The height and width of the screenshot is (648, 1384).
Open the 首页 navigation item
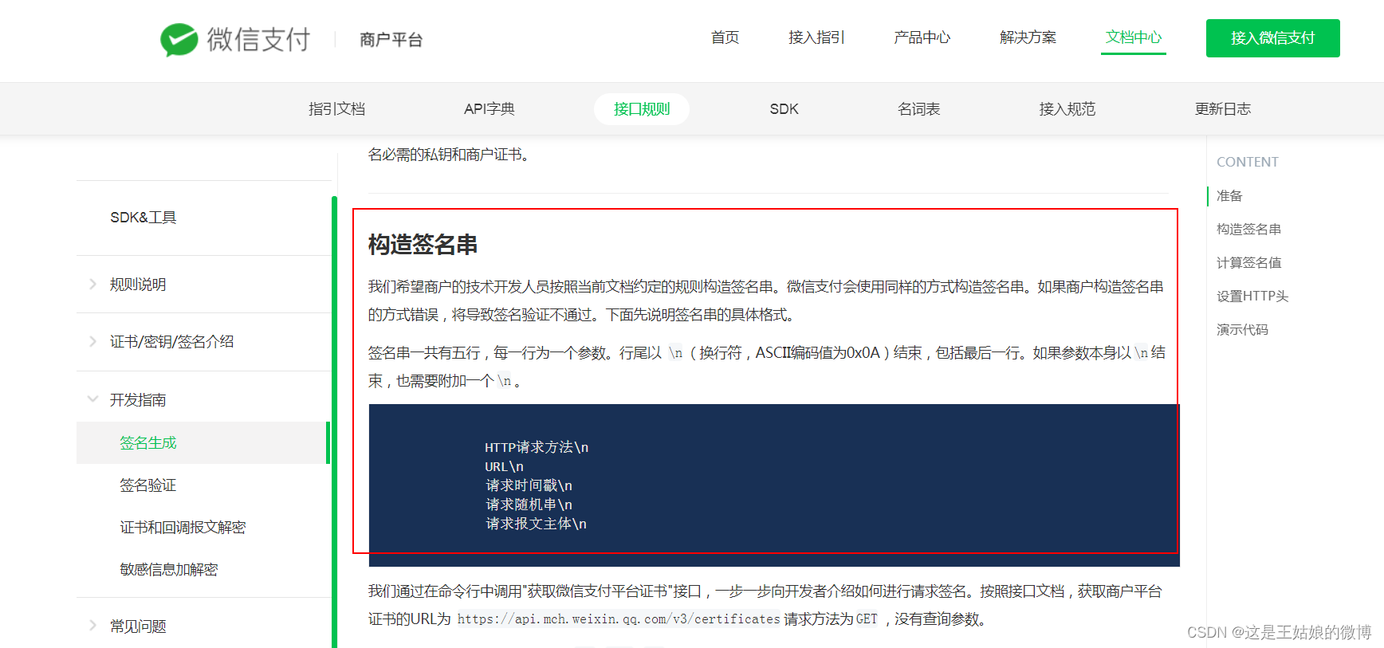pos(725,37)
